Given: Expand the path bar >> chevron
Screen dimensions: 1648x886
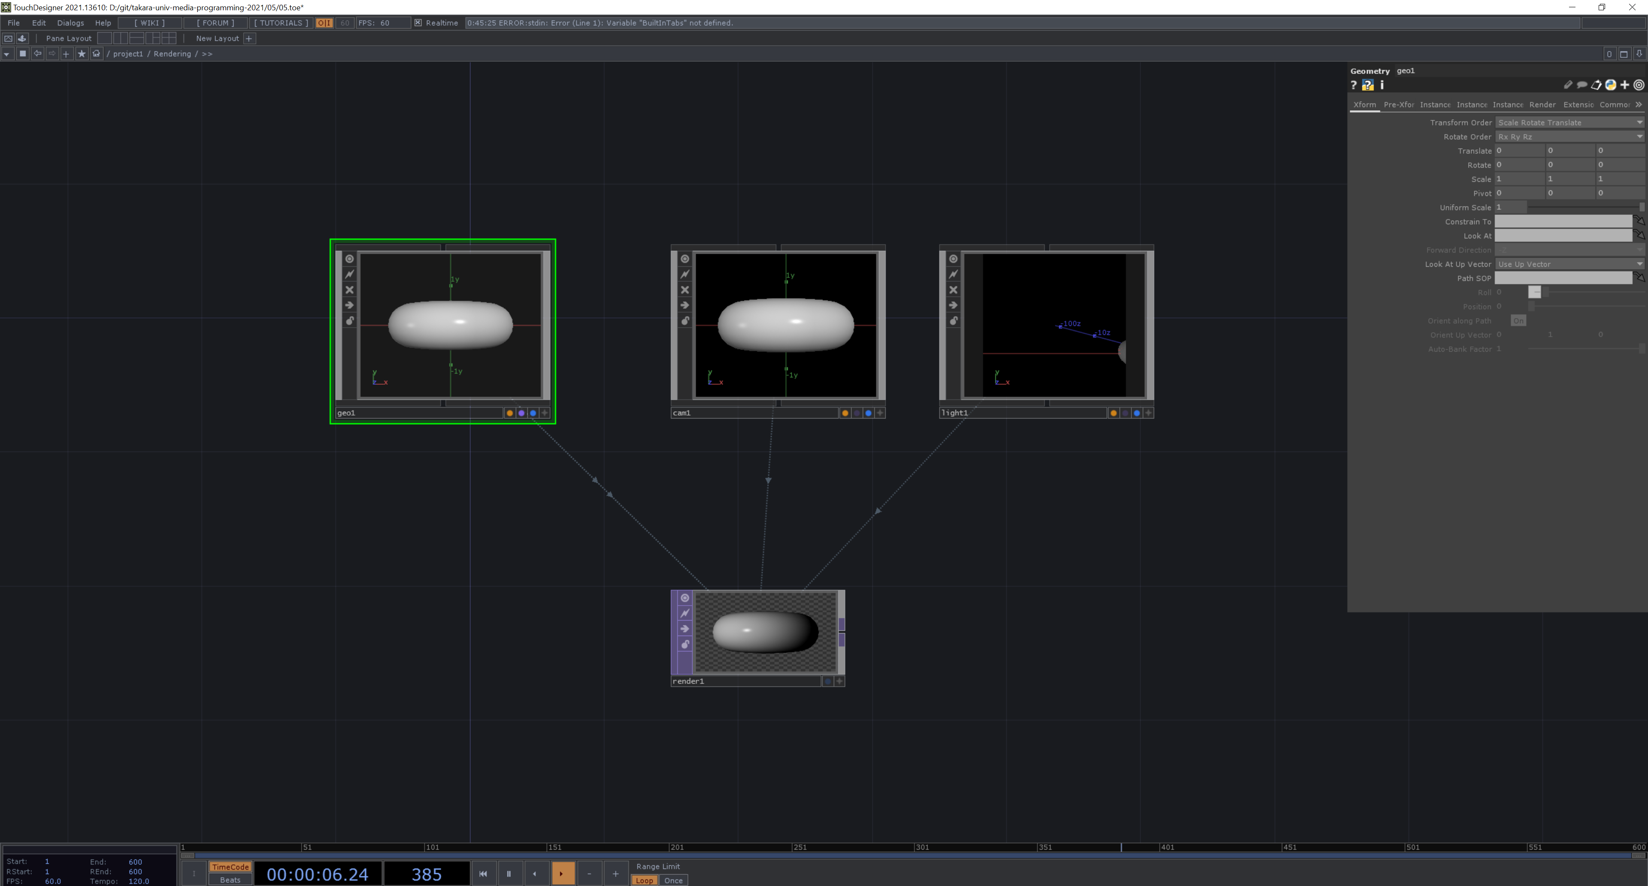Looking at the screenshot, I should [207, 54].
